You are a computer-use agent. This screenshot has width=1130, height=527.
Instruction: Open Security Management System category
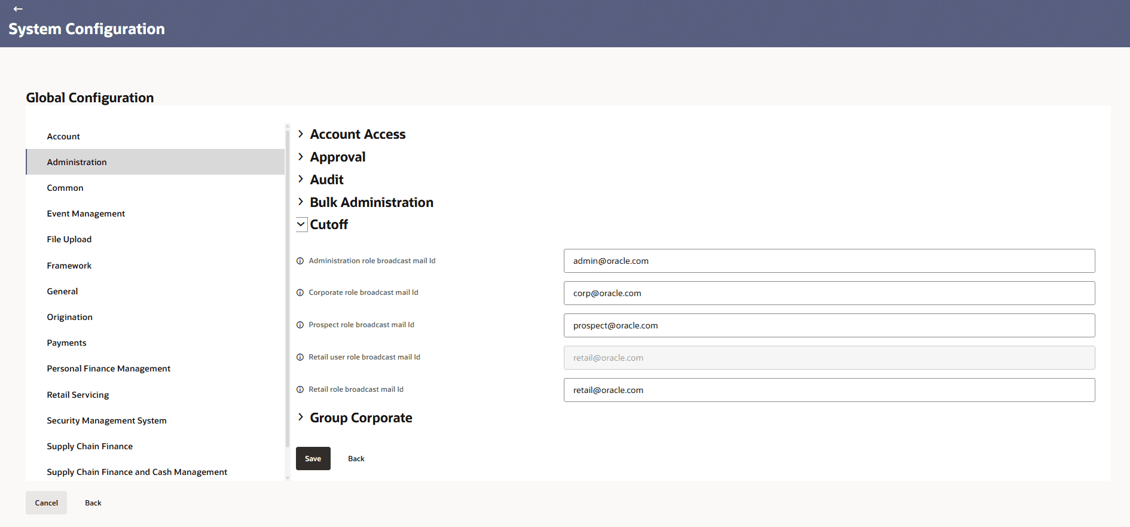(x=106, y=421)
